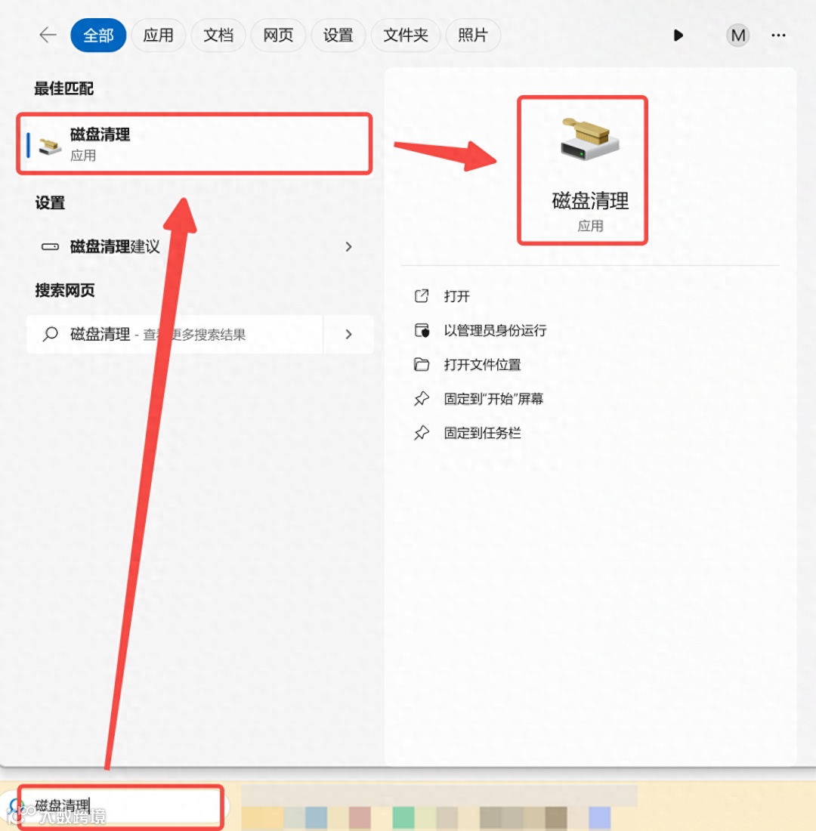Open the M user account avatar

tap(737, 36)
